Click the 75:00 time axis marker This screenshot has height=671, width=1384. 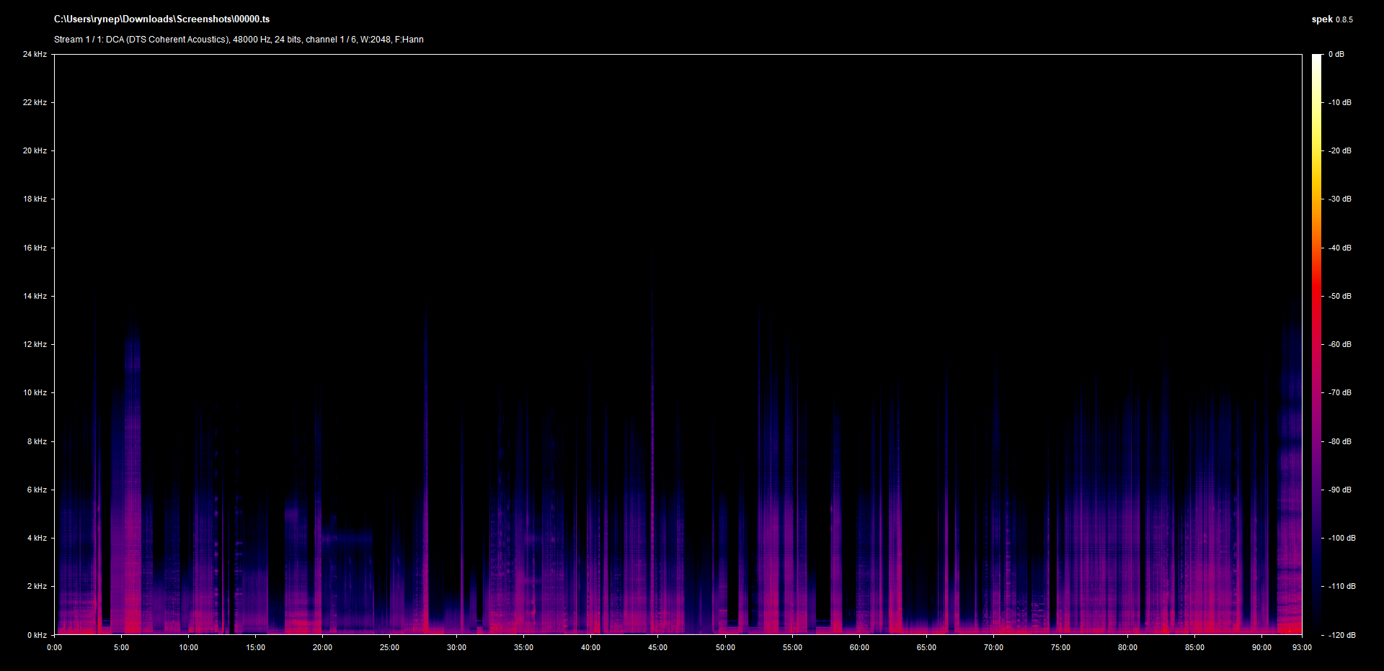tap(1060, 647)
